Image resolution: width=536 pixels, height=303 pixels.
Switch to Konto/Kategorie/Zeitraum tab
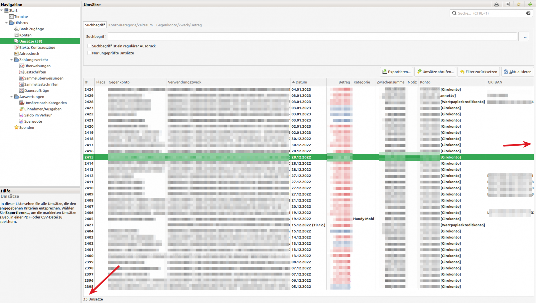pyautogui.click(x=130, y=25)
